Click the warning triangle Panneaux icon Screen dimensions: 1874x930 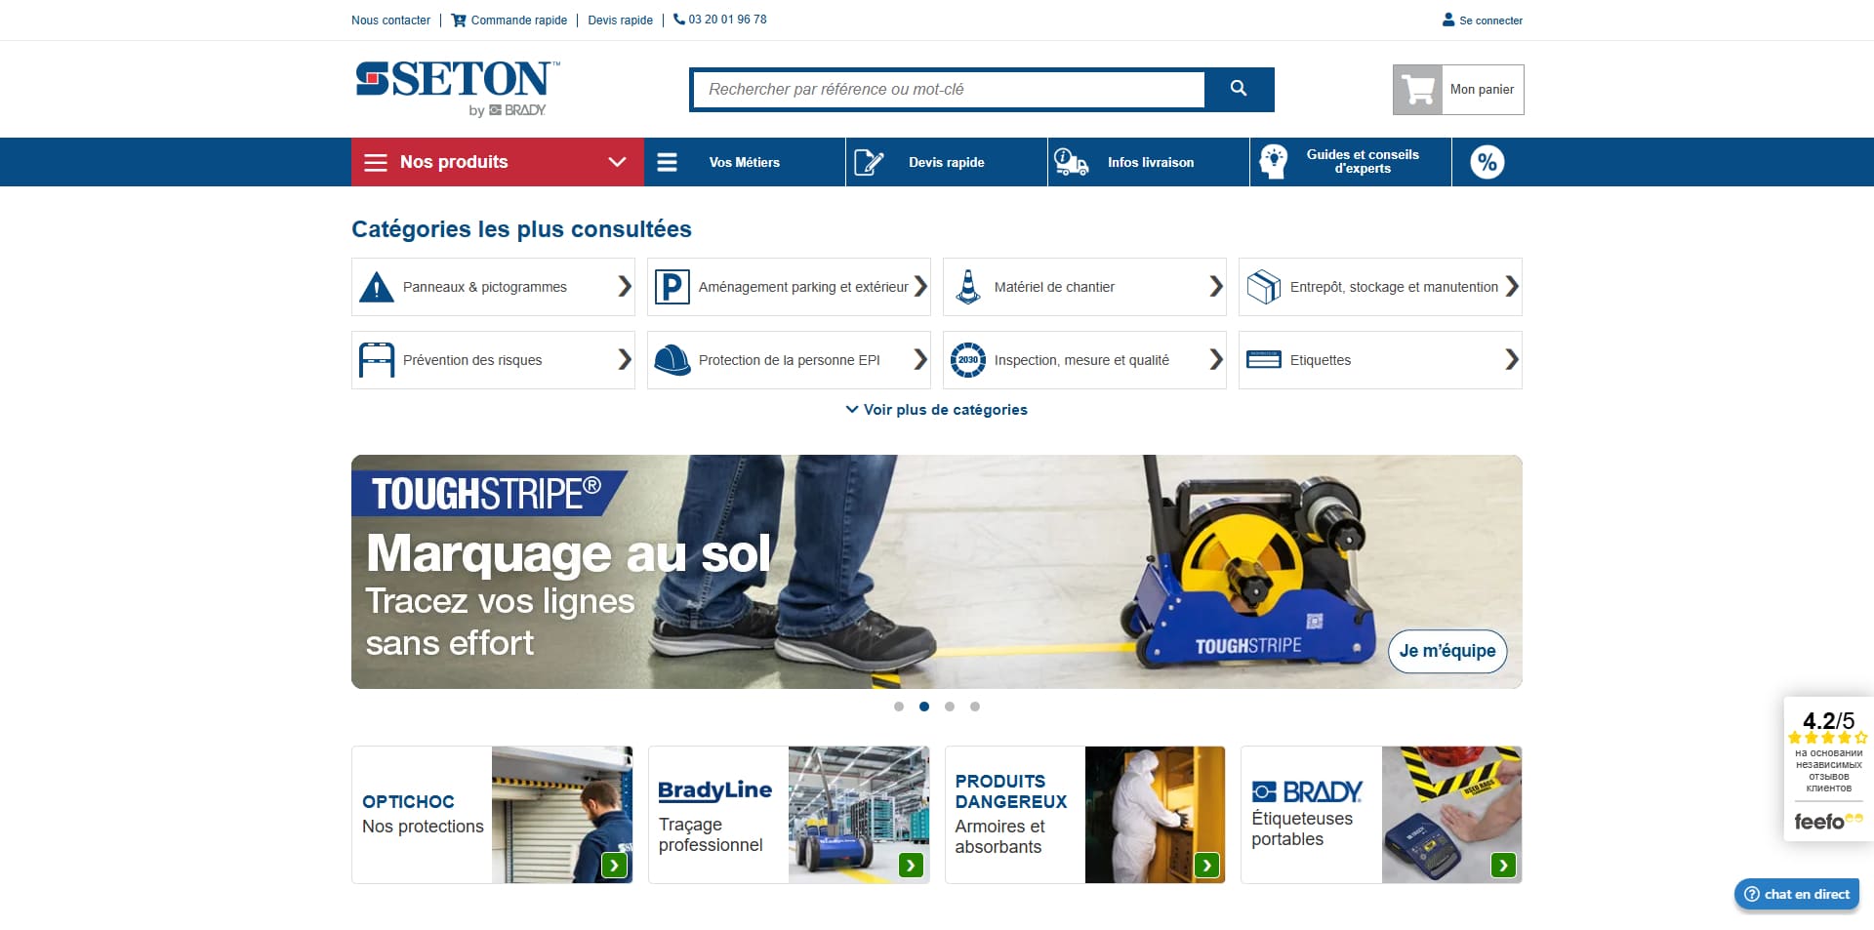coord(377,287)
